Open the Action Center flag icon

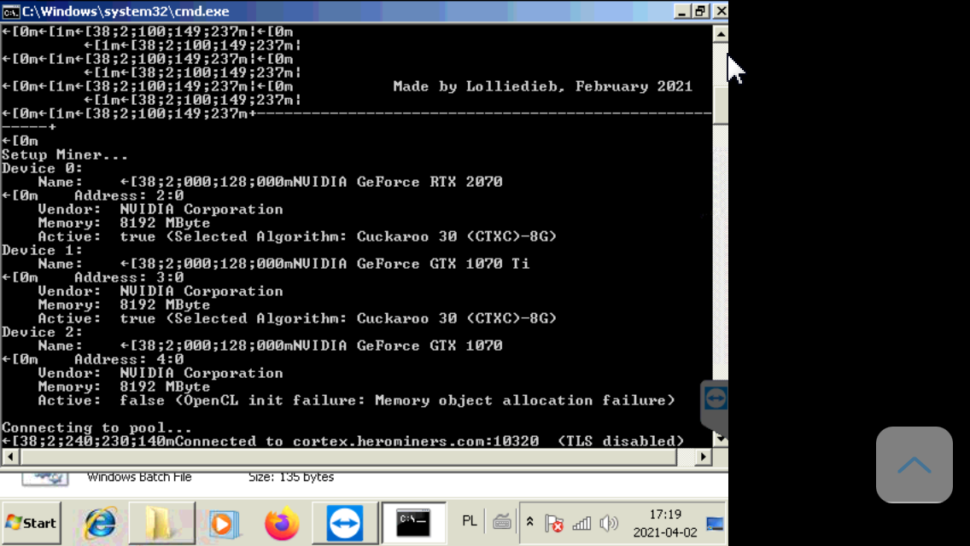pos(554,523)
